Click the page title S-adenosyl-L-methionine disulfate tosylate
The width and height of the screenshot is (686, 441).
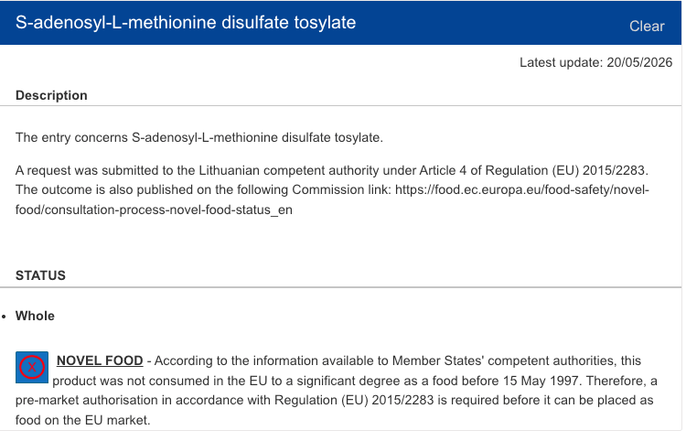[186, 22]
